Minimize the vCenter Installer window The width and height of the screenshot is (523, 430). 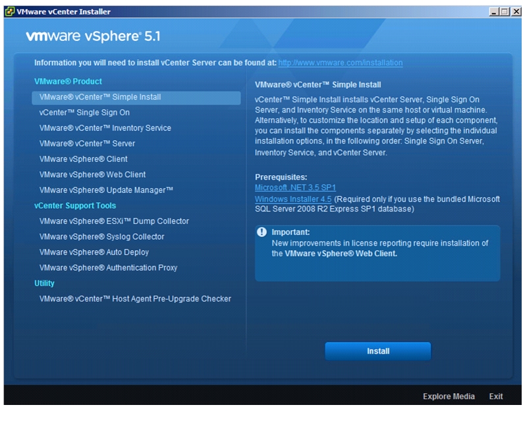coord(494,12)
